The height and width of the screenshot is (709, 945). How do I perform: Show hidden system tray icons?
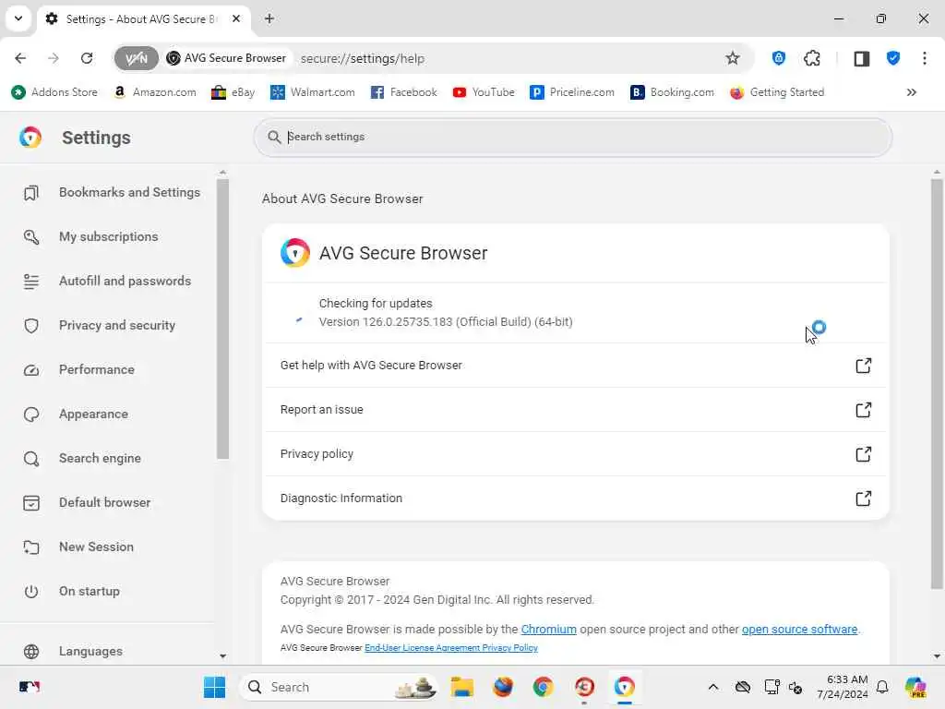[713, 687]
